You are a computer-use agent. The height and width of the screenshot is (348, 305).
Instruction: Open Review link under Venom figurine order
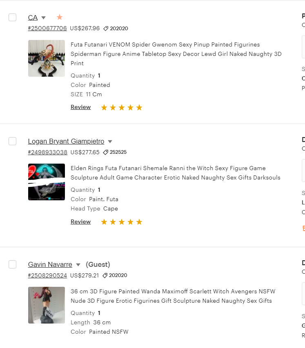tap(80, 107)
